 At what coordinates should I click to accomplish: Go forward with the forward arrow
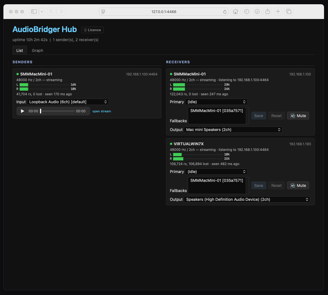[x=61, y=12]
